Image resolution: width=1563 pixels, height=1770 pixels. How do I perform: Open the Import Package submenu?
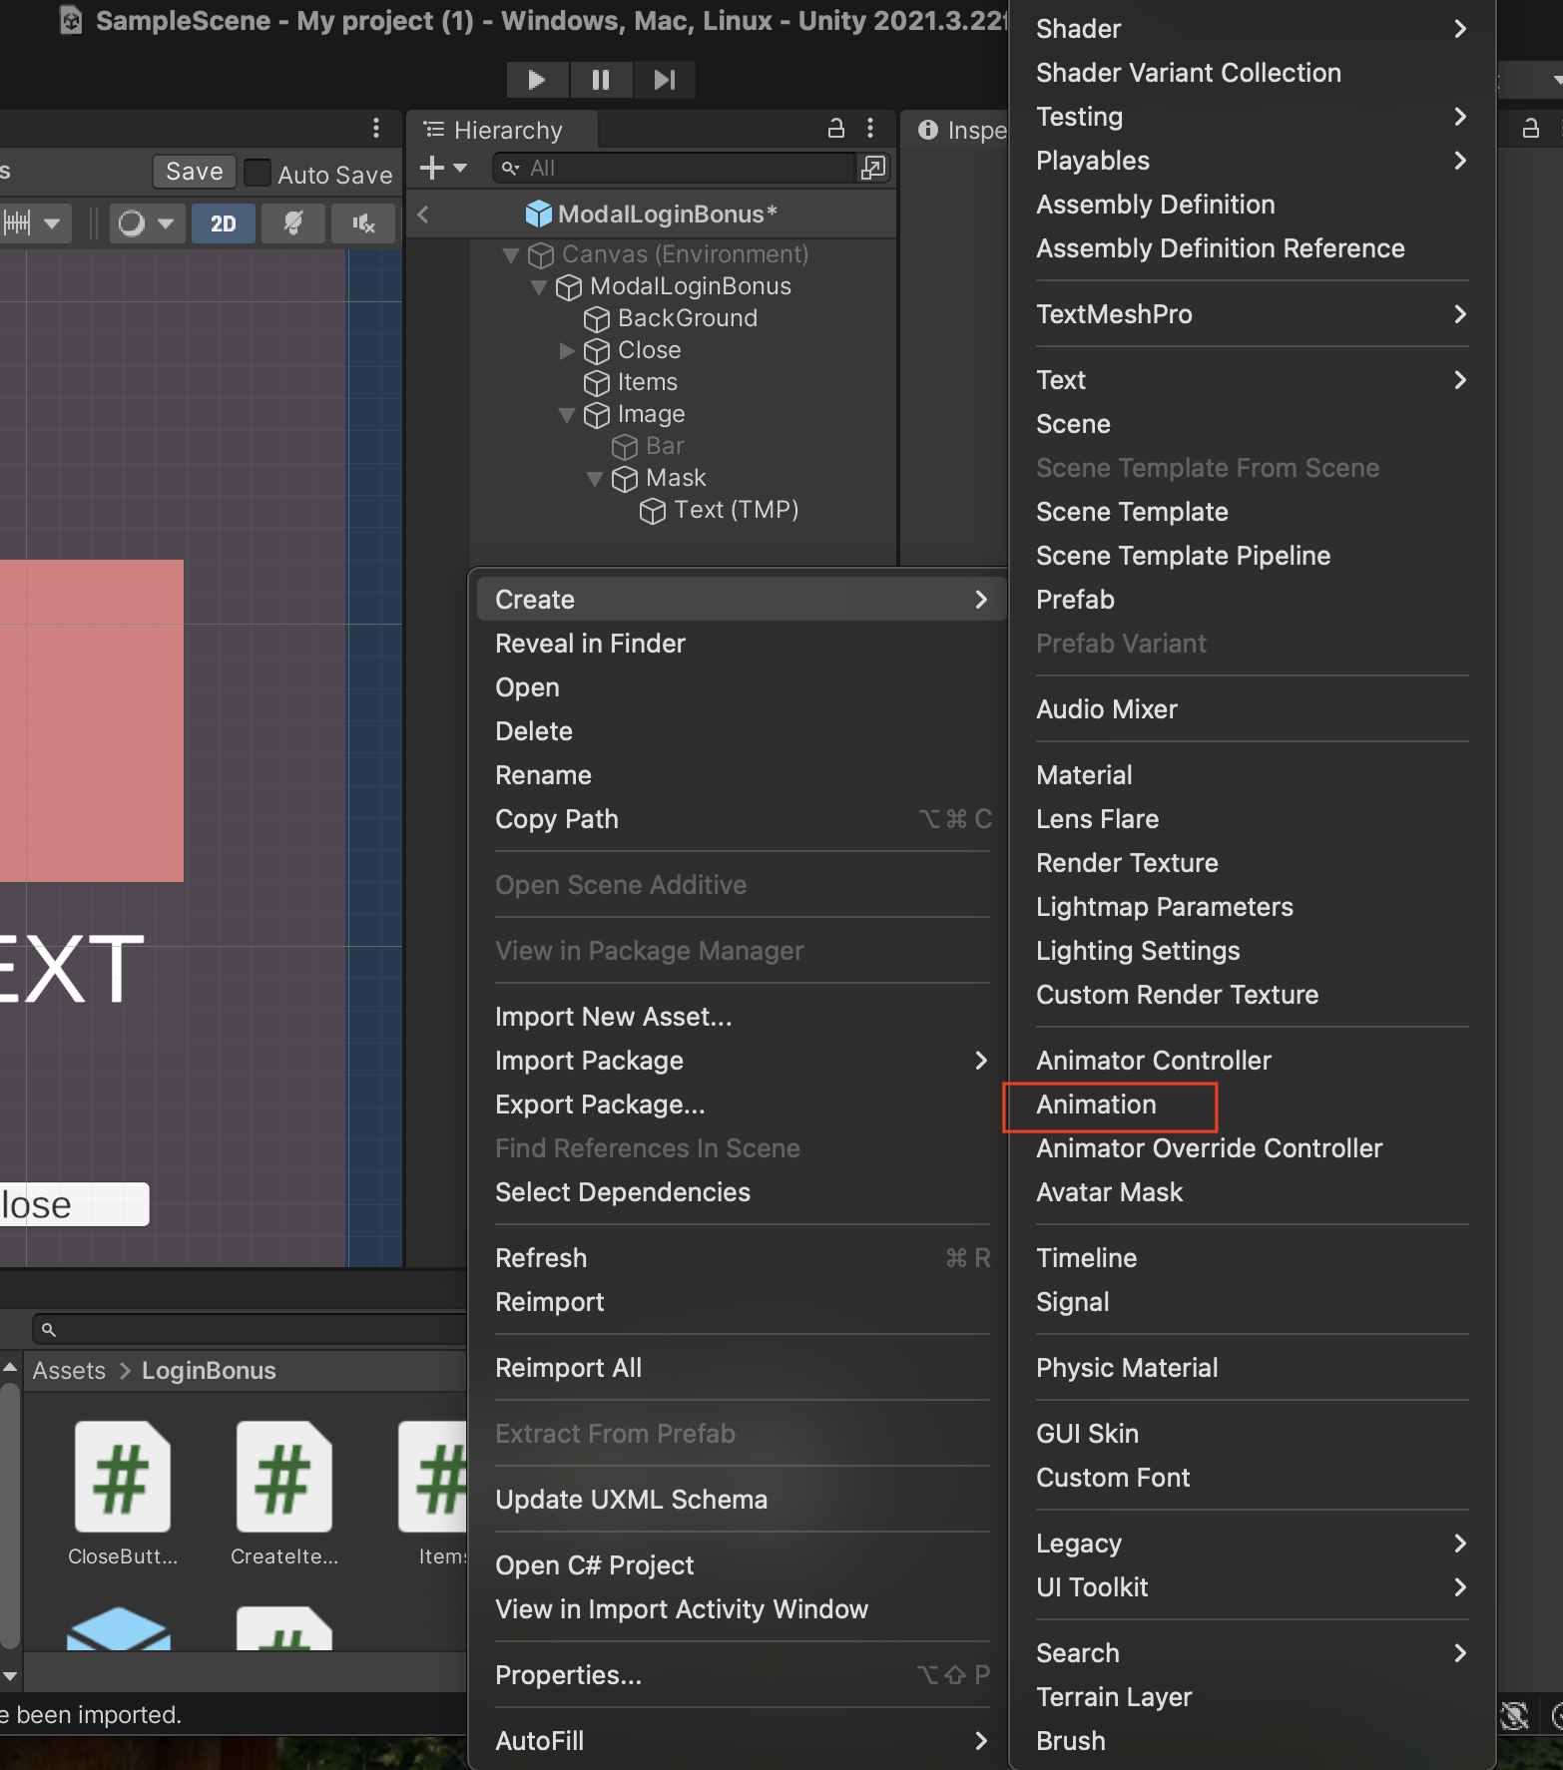point(741,1061)
